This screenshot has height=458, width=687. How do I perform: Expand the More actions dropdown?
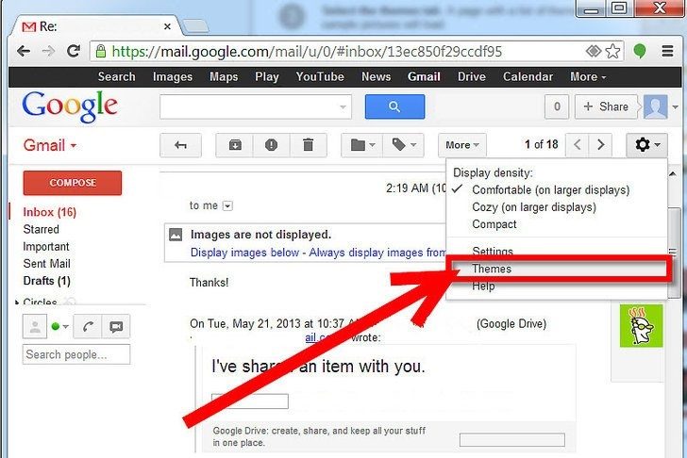(462, 145)
